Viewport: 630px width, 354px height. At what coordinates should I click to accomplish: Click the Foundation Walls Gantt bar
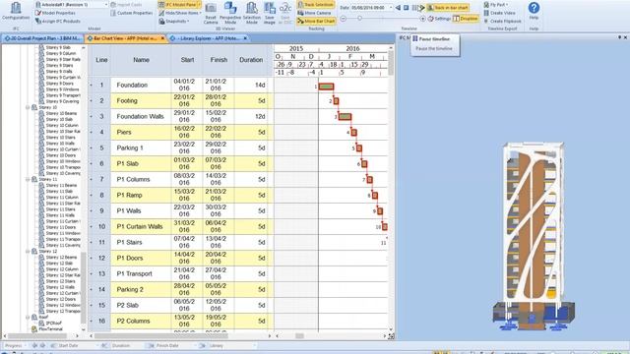tap(345, 117)
